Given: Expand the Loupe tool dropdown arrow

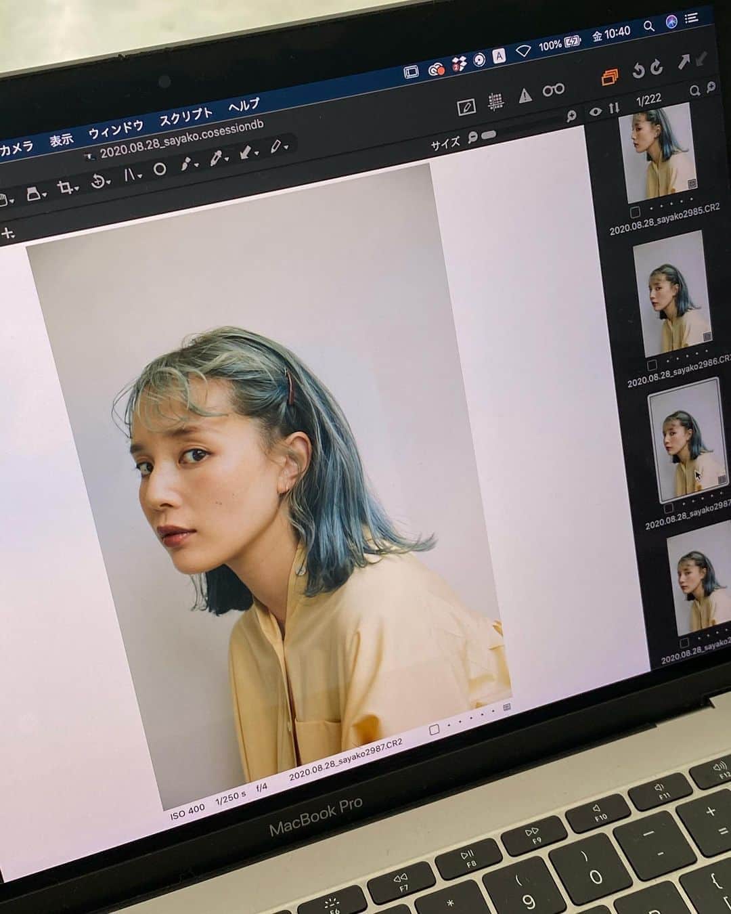Looking at the screenshot, I should coord(43,196).
